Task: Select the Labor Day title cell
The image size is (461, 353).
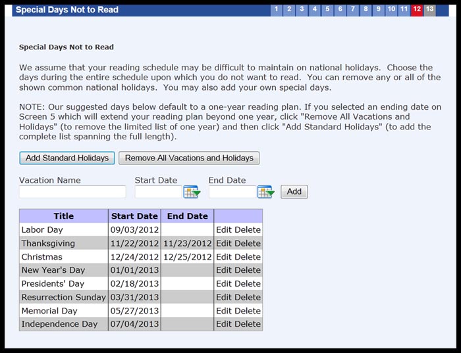Action: pyautogui.click(x=64, y=230)
